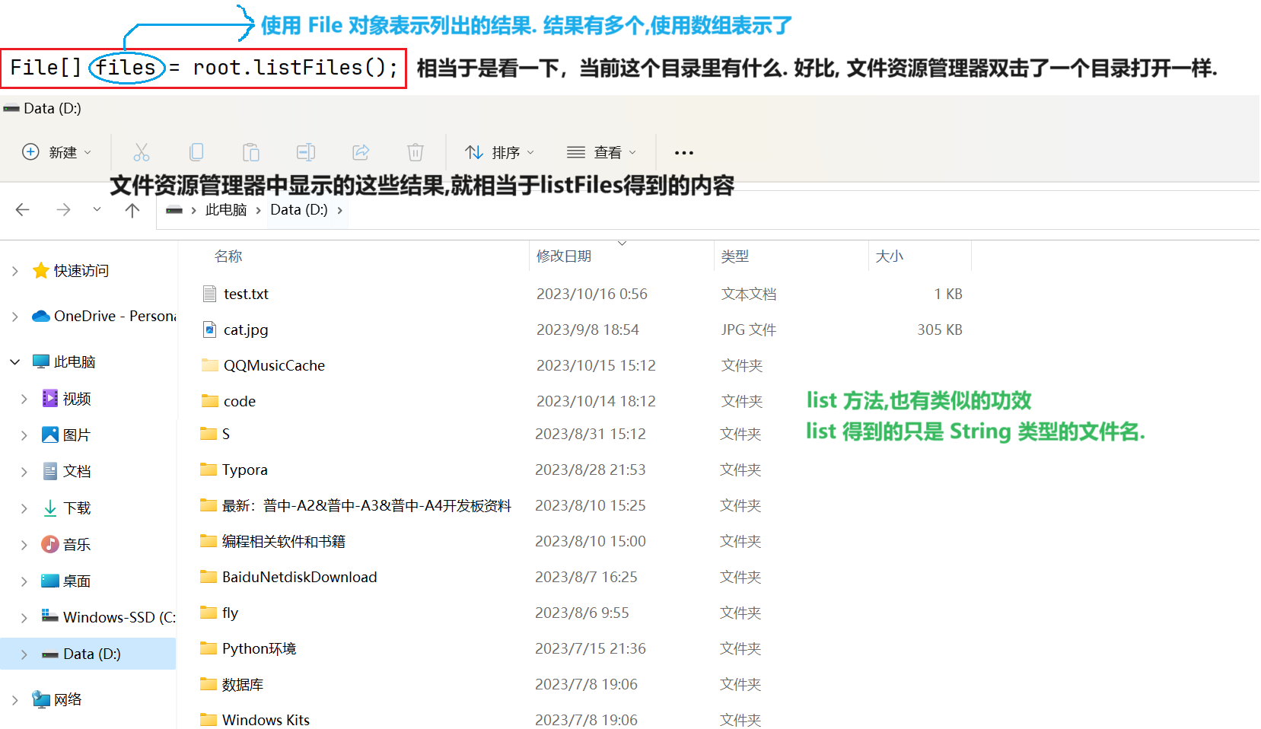
Task: Expand OneDrive - Personal tree node
Action: click(x=15, y=316)
